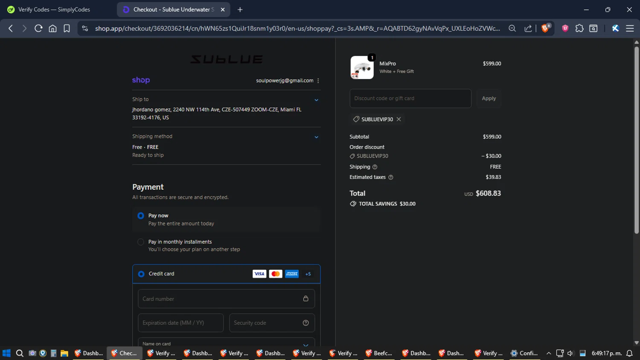Reload the checkout page

(x=38, y=28)
